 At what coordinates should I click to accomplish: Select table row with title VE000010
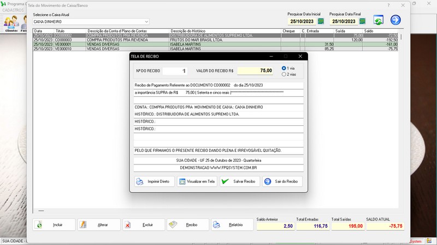tap(215, 49)
